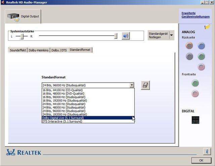The width and height of the screenshot is (215, 166).
Task: Adjust the main system volume slider
Action: [x=116, y=36]
